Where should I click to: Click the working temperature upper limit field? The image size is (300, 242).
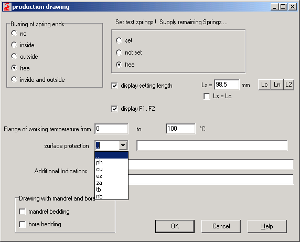pos(180,129)
